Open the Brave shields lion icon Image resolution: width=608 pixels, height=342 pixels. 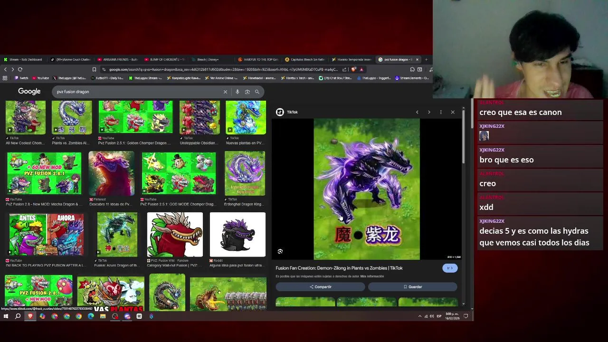[353, 69]
